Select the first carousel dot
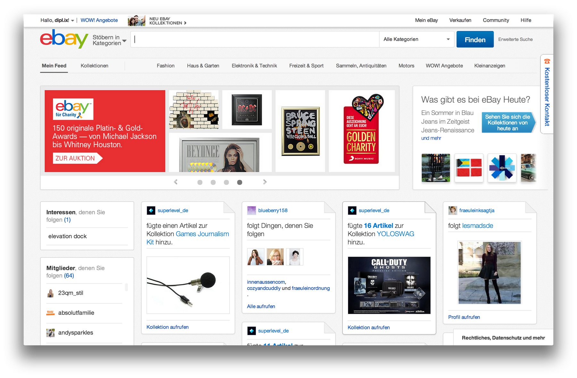577x378 pixels. [x=200, y=182]
